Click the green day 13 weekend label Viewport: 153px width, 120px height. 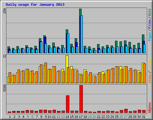click(x=63, y=117)
